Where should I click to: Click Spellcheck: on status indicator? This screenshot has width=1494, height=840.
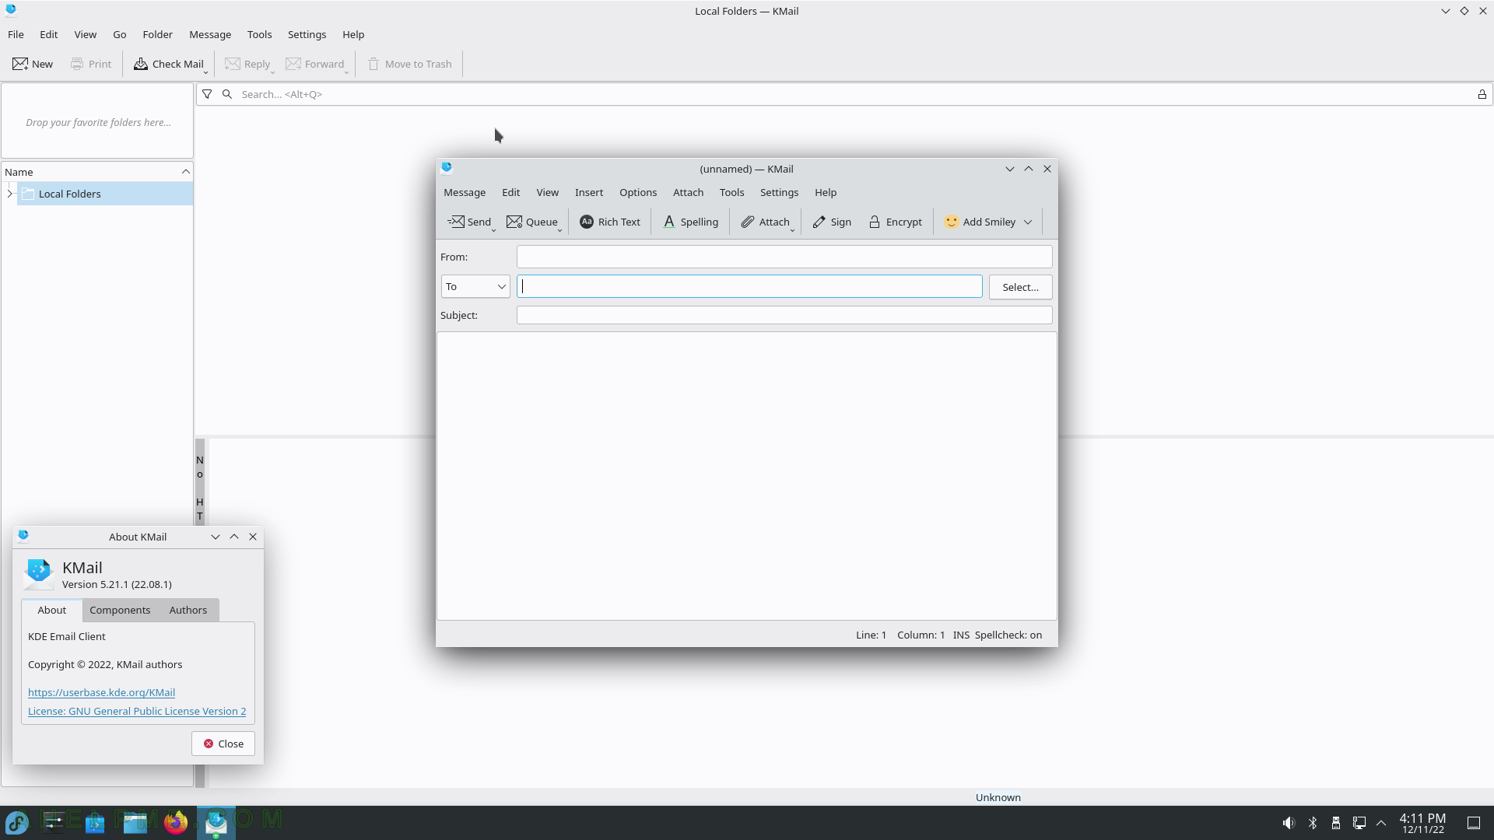tap(1008, 635)
